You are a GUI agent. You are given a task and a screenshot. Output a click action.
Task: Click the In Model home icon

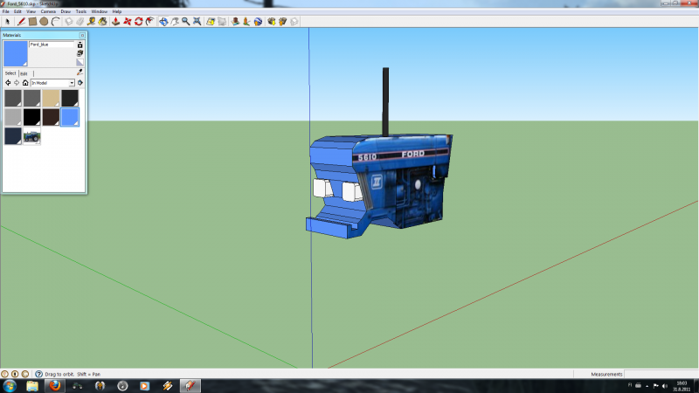coord(25,83)
